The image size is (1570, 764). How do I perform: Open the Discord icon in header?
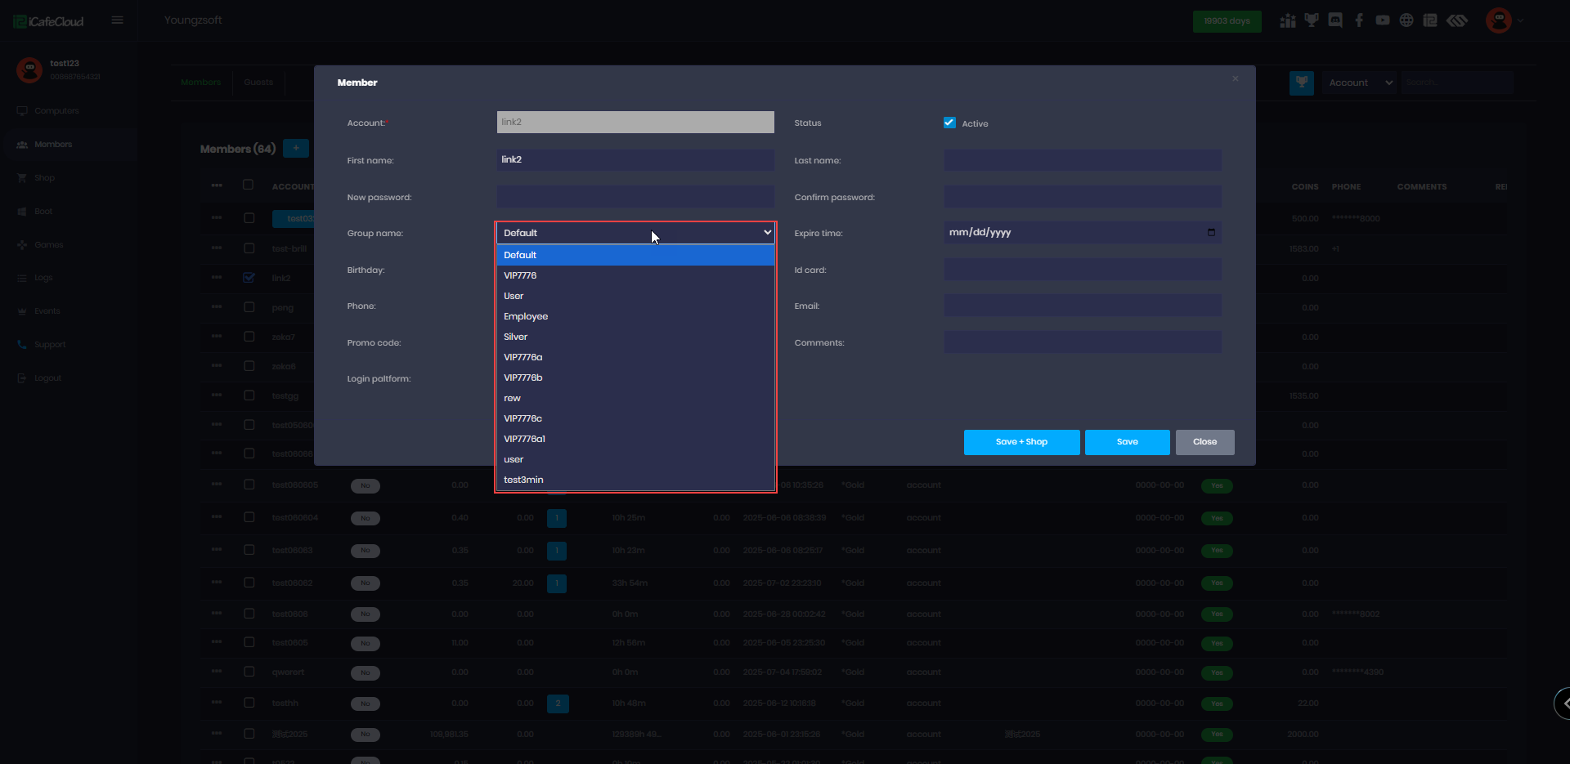pyautogui.click(x=1335, y=20)
